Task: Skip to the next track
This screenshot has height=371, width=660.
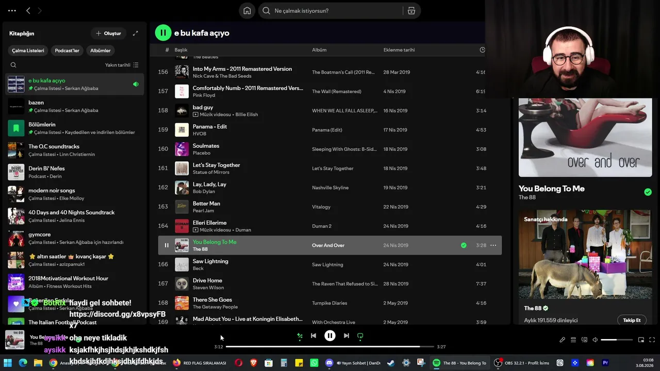Action: click(346, 336)
